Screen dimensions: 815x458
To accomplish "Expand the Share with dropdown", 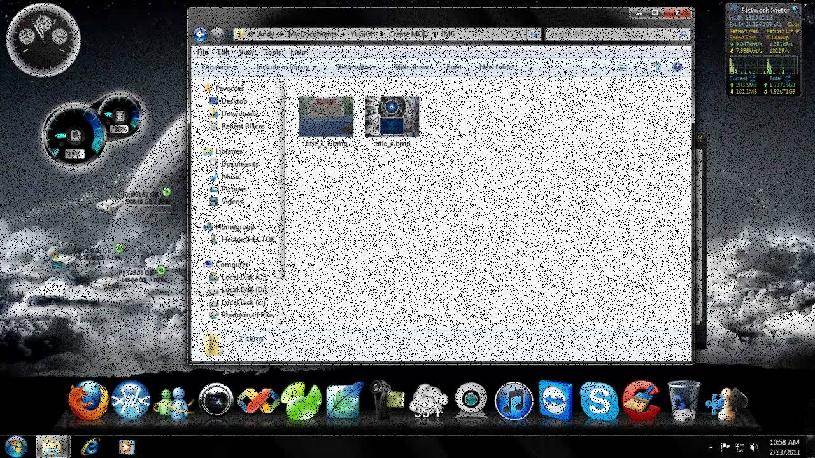I will pyautogui.click(x=355, y=67).
